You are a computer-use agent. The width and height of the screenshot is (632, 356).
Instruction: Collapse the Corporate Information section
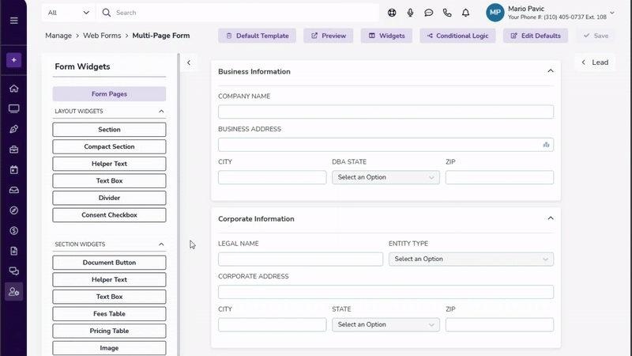click(x=551, y=218)
